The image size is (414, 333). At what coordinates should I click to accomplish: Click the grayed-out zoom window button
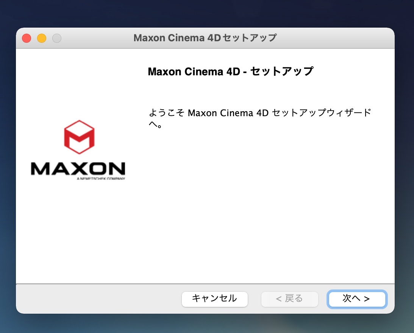point(57,38)
